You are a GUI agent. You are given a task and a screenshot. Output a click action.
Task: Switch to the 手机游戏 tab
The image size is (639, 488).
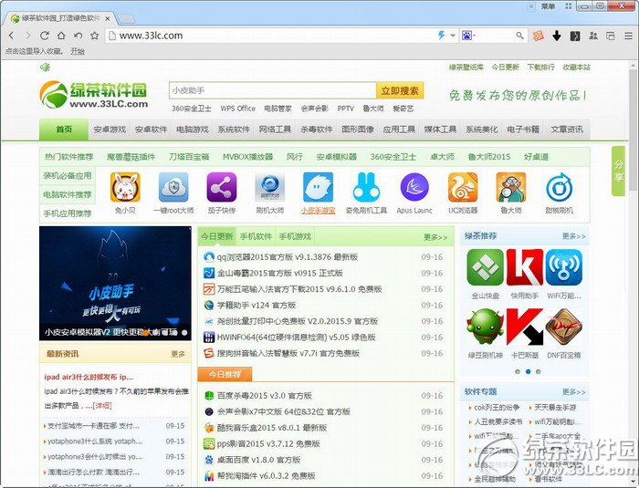pyautogui.click(x=295, y=236)
